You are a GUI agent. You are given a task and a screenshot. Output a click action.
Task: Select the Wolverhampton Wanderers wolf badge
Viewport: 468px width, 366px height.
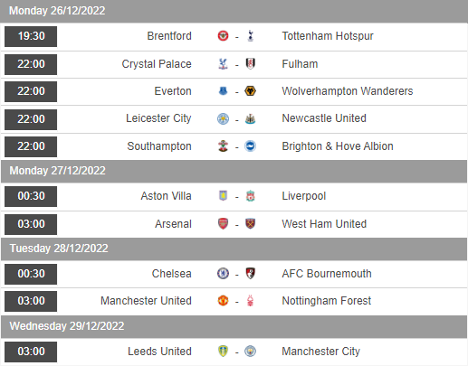pos(250,91)
